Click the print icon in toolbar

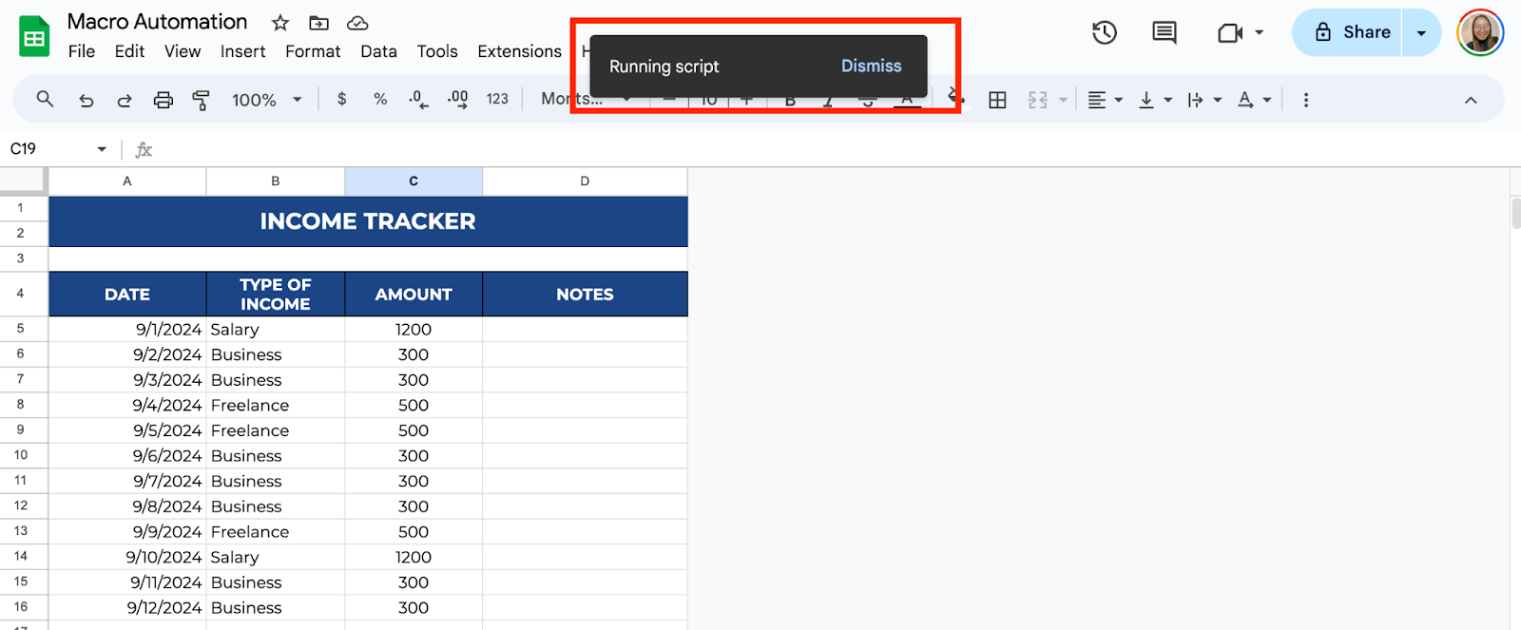click(x=164, y=100)
